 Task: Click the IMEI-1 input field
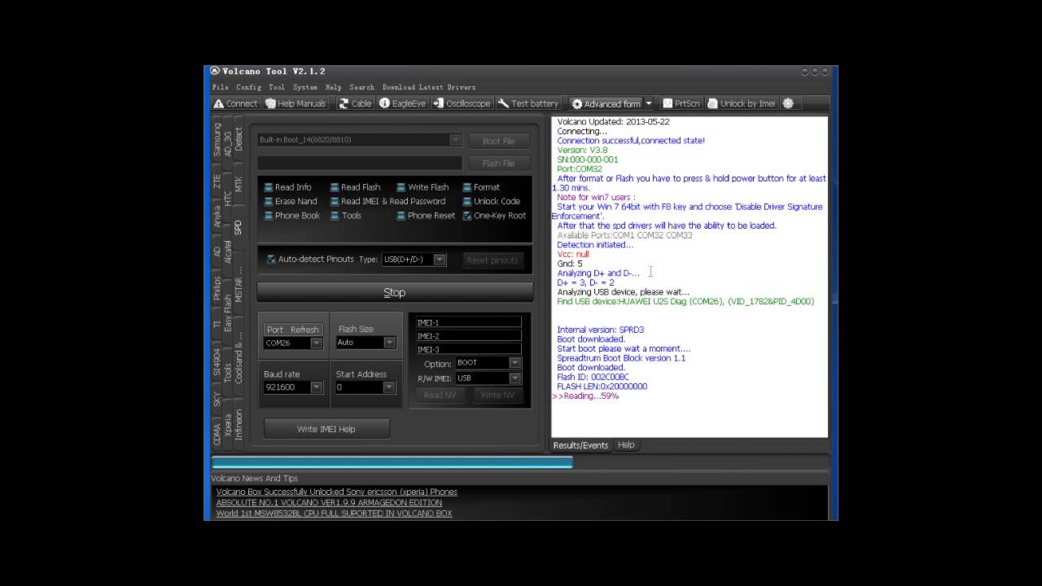point(468,322)
